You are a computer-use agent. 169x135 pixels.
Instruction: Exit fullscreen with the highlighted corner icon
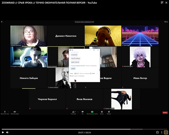(166, 132)
